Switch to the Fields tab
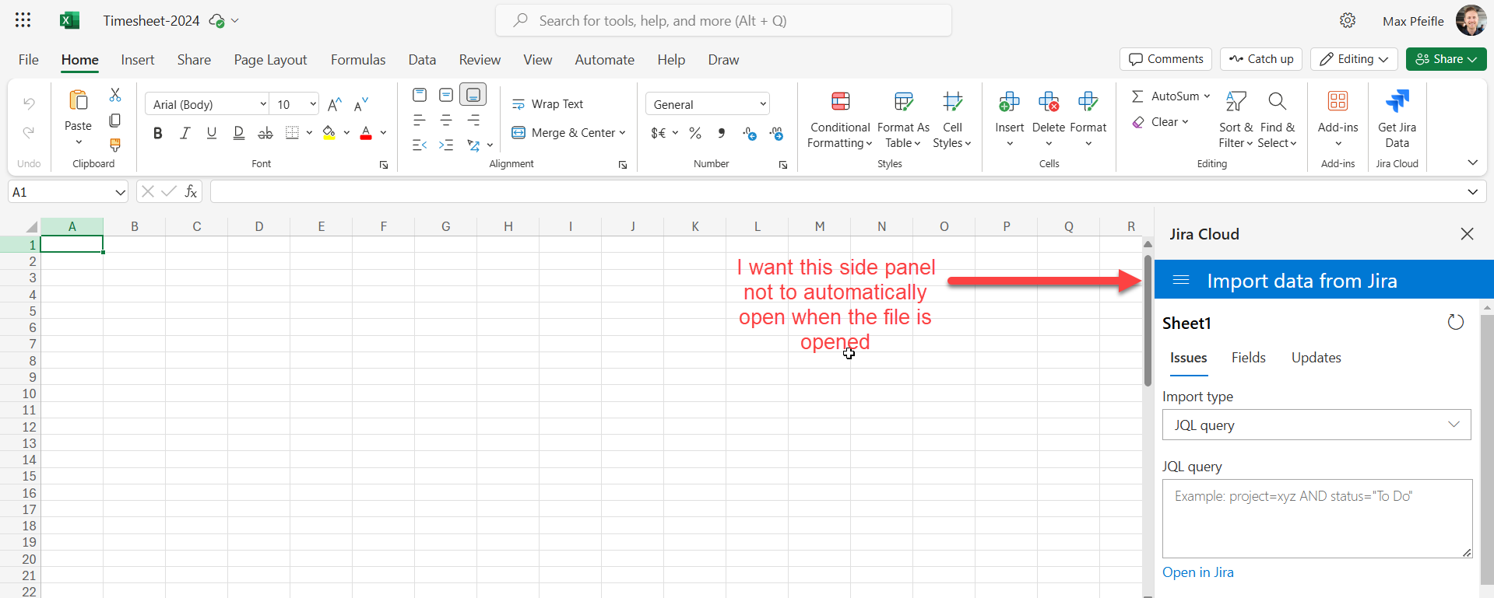Viewport: 1494px width, 598px height. pyautogui.click(x=1248, y=358)
